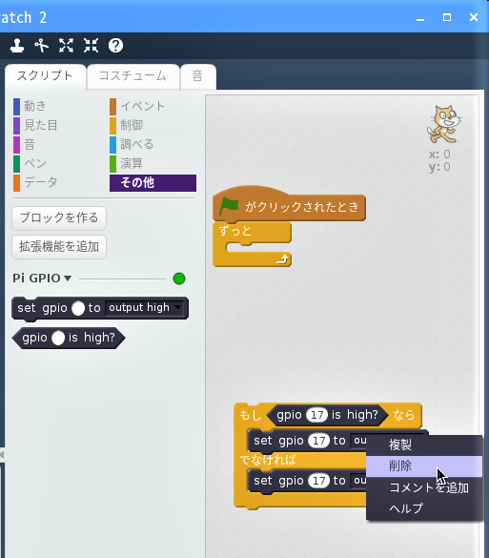The image size is (489, 558).
Task: Select 複製 from context menu
Action: click(x=424, y=444)
